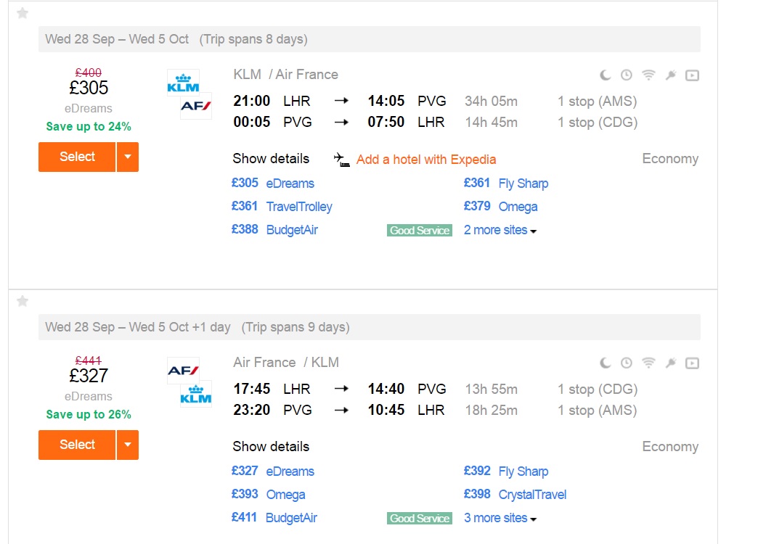This screenshot has width=758, height=544.
Task: Select the £305 eDreams flight
Action: point(77,157)
